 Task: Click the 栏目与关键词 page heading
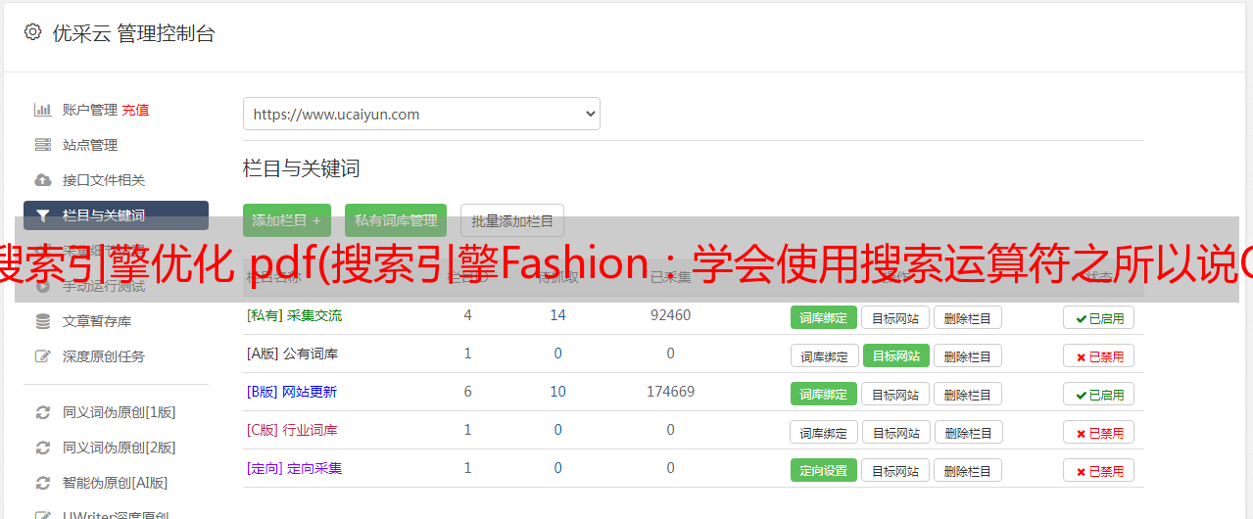point(302,168)
